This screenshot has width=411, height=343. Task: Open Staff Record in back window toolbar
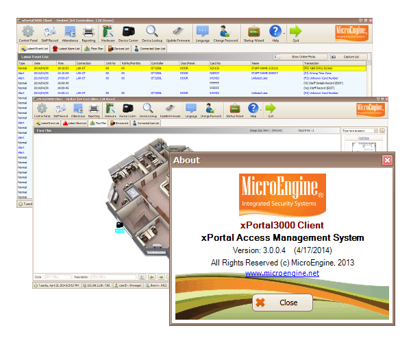tap(49, 34)
